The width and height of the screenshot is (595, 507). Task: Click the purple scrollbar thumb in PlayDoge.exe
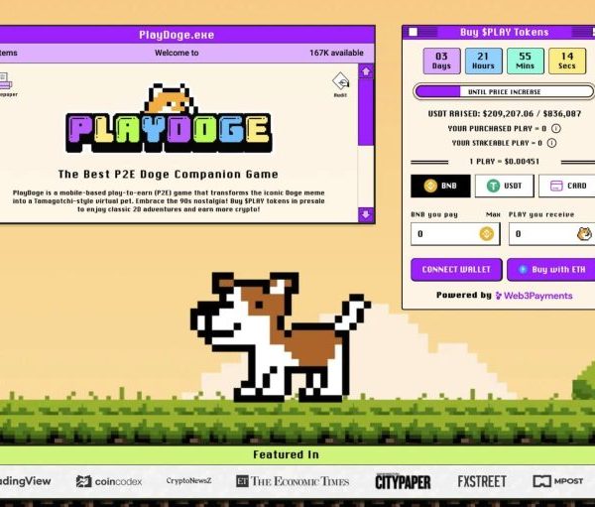pos(366,112)
